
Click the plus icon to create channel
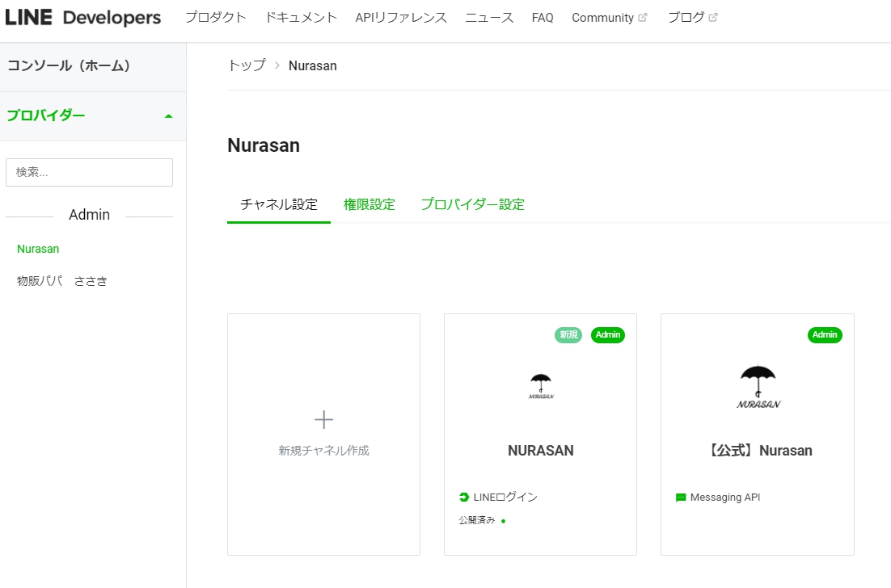coord(324,419)
